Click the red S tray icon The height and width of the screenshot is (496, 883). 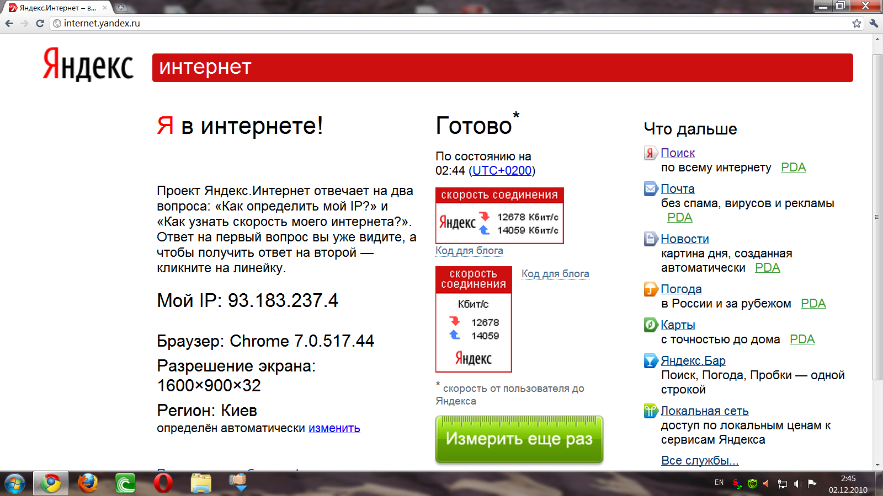click(737, 484)
